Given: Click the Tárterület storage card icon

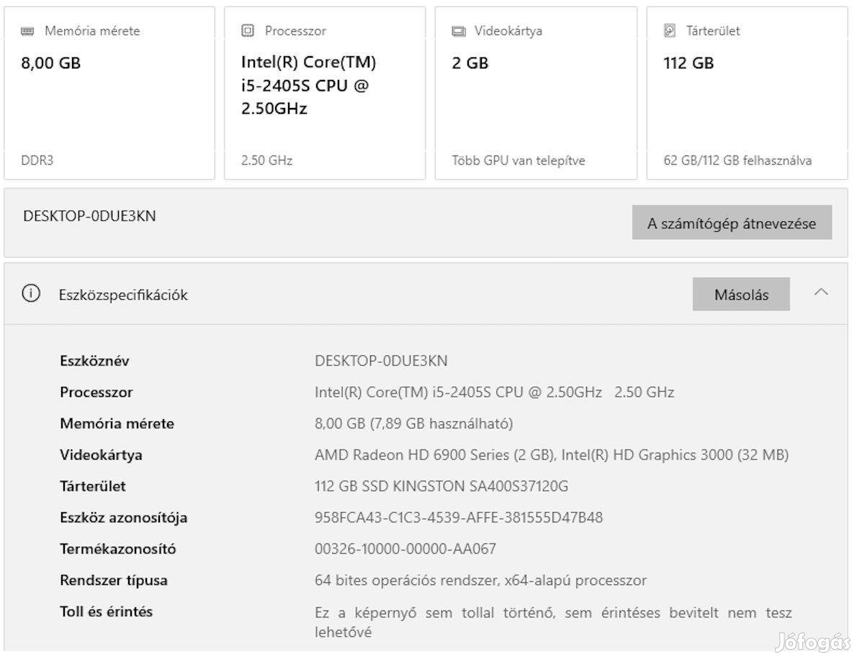Looking at the screenshot, I should click(x=668, y=30).
